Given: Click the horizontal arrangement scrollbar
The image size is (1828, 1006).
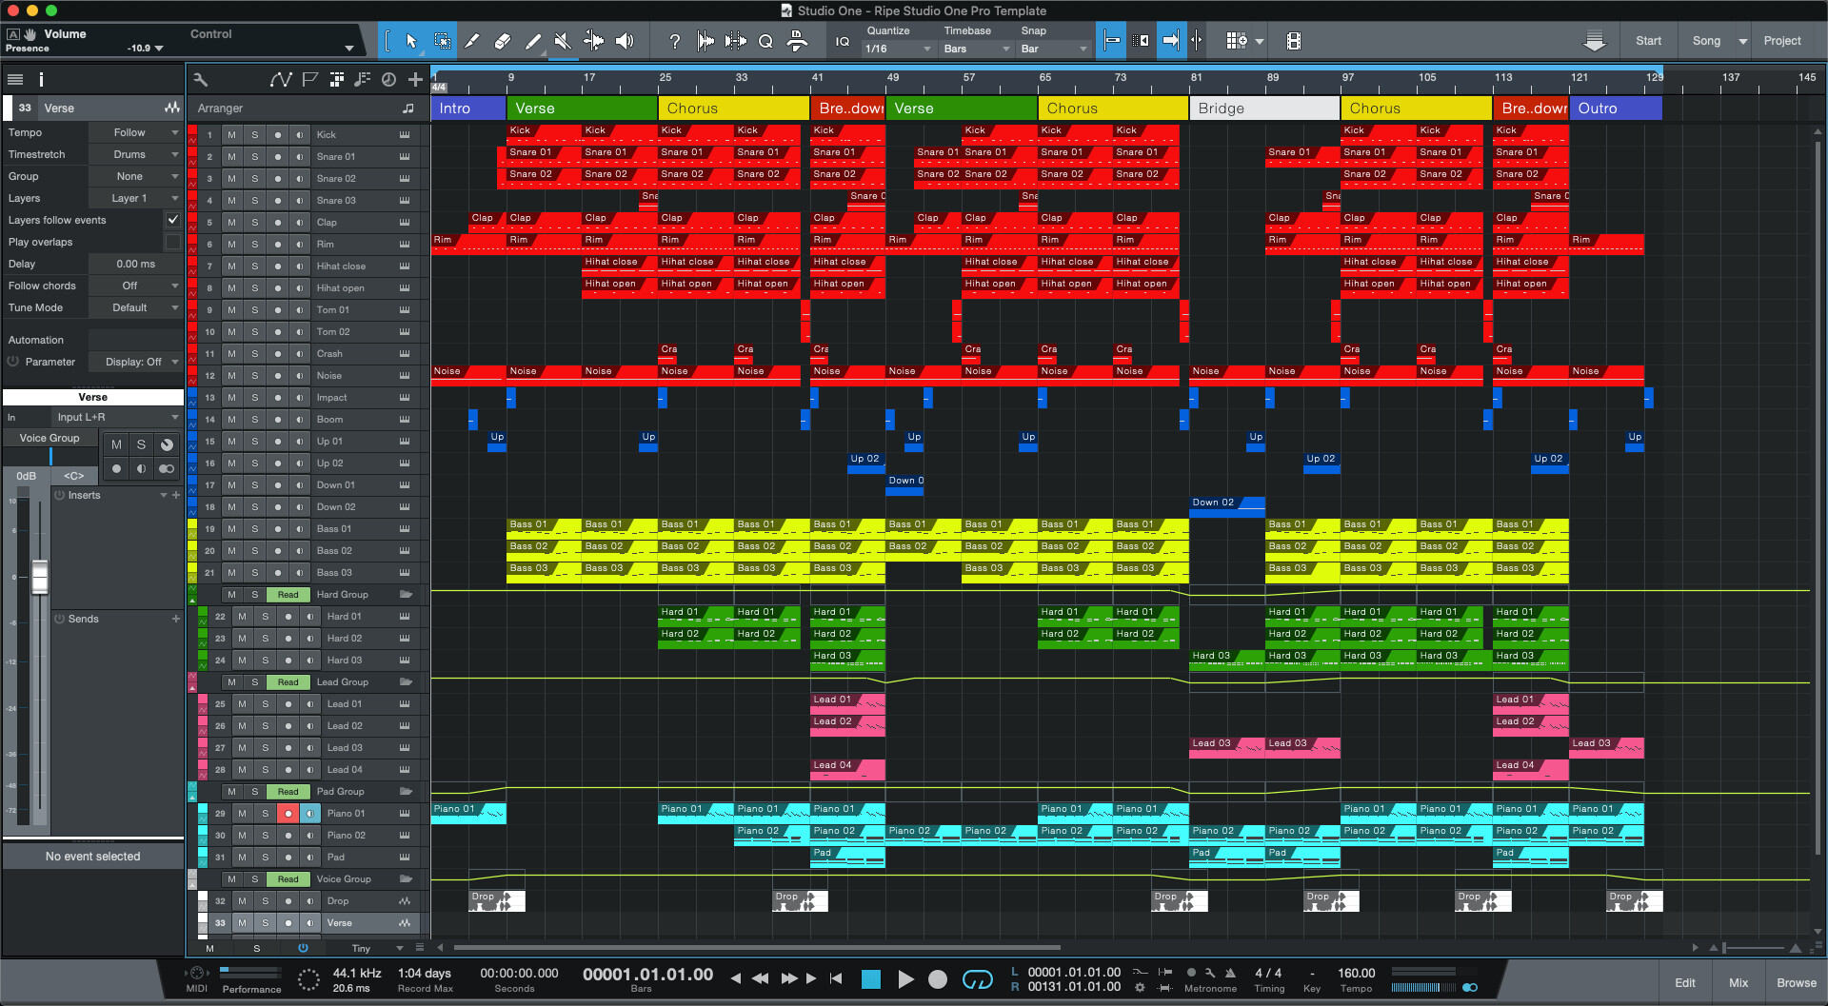Looking at the screenshot, I should 757,948.
